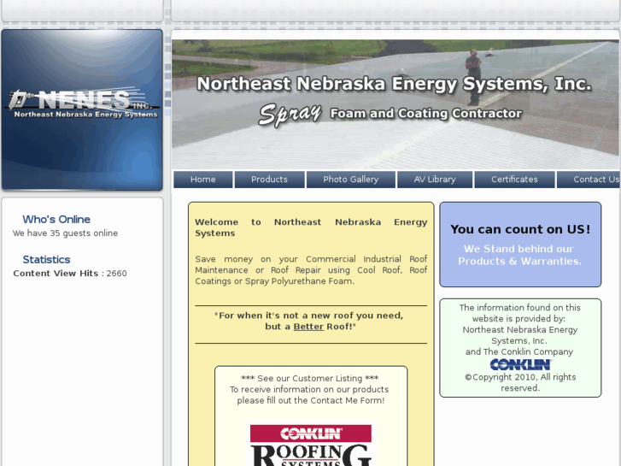Click the NENES Inc. logo
The height and width of the screenshot is (466, 621).
click(83, 103)
